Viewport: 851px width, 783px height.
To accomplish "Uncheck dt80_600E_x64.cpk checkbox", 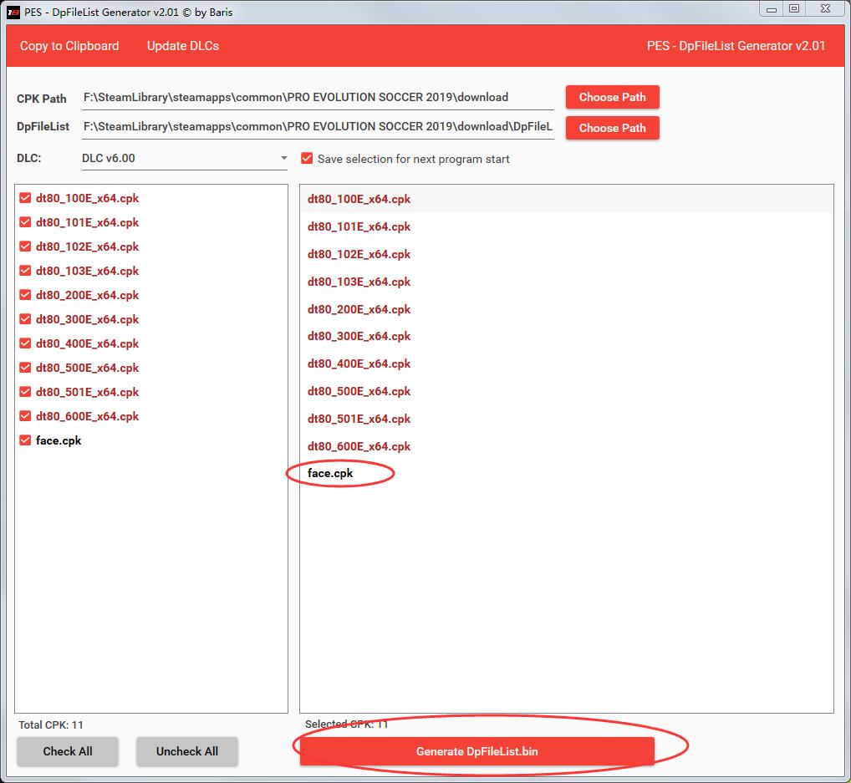I will pos(25,415).
